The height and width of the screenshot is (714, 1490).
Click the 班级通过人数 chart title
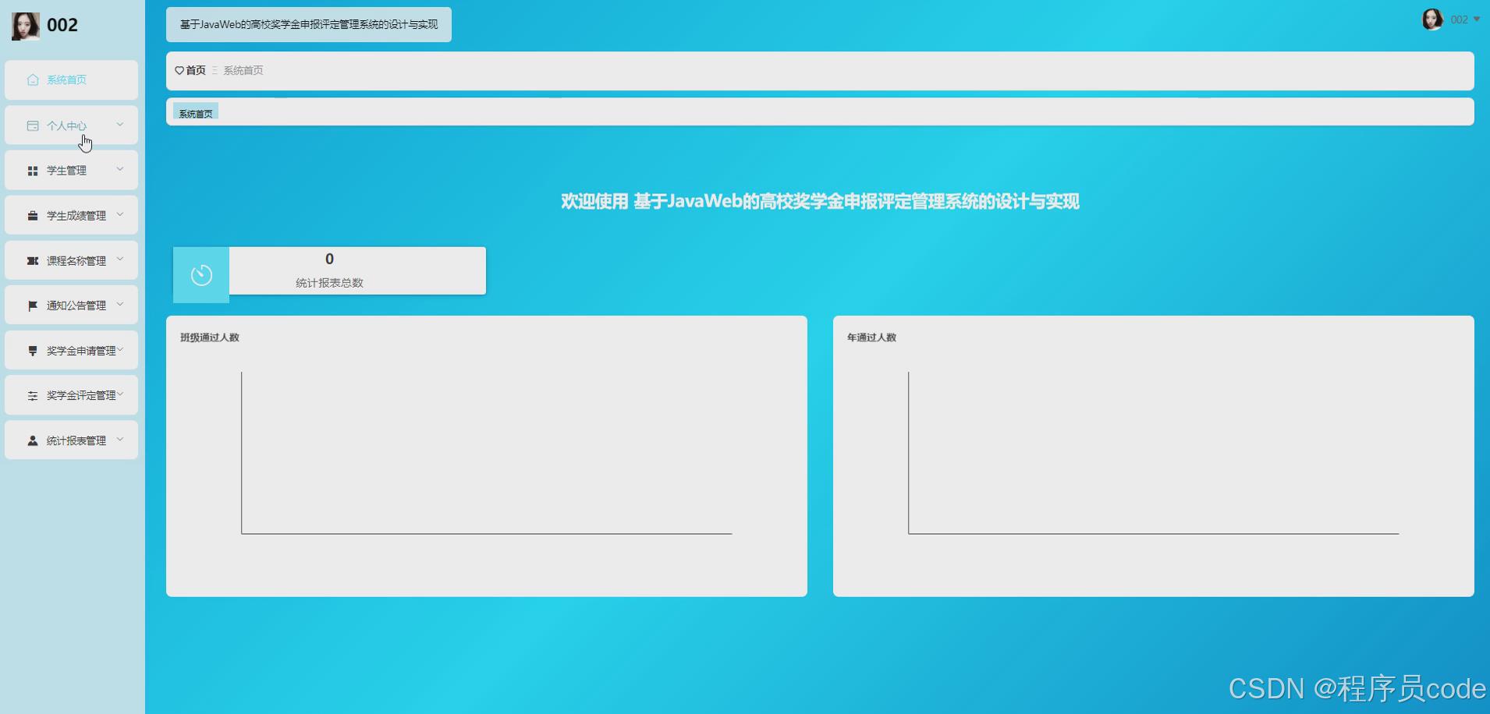coord(210,338)
